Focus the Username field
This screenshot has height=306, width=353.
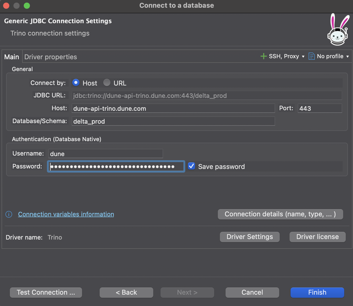(x=106, y=154)
